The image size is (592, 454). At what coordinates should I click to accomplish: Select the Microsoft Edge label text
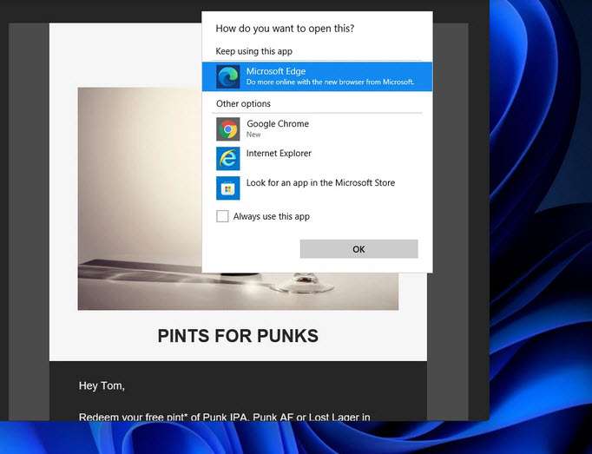click(x=276, y=71)
